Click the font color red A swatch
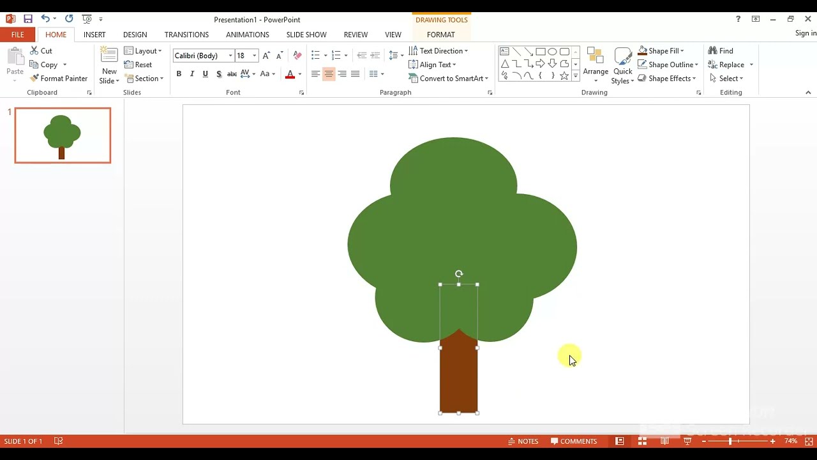This screenshot has height=460, width=817. pos(290,74)
